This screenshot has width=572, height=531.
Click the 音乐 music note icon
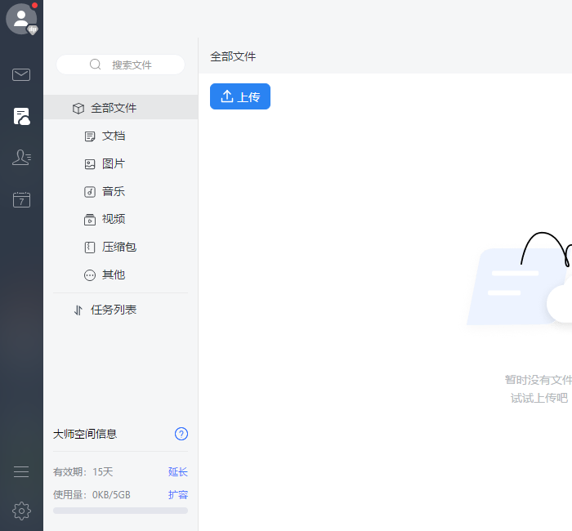coord(90,192)
